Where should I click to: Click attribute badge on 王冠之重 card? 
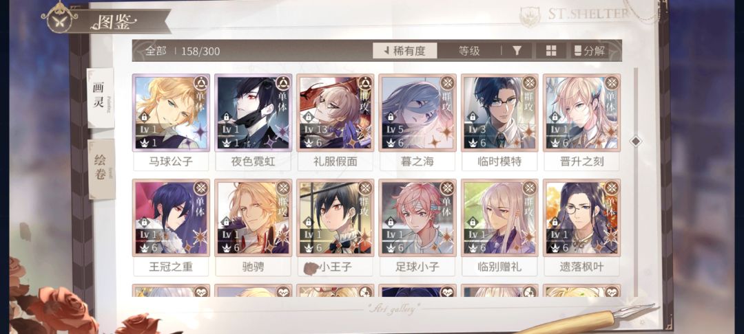tap(200, 188)
